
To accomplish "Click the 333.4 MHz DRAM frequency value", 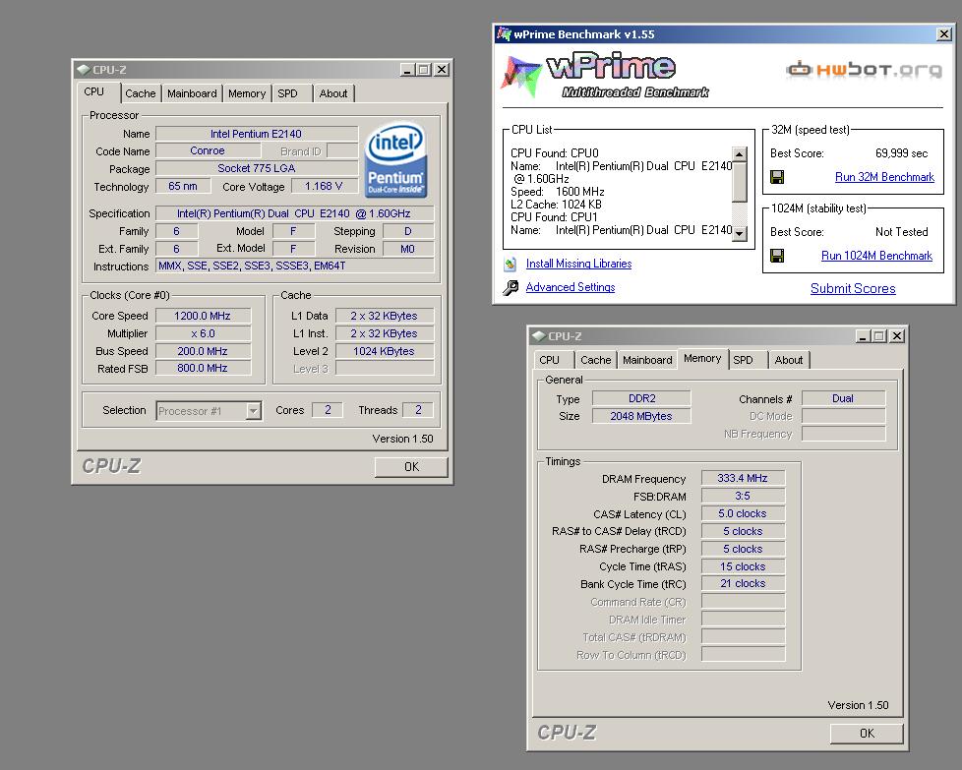I will 743,478.
